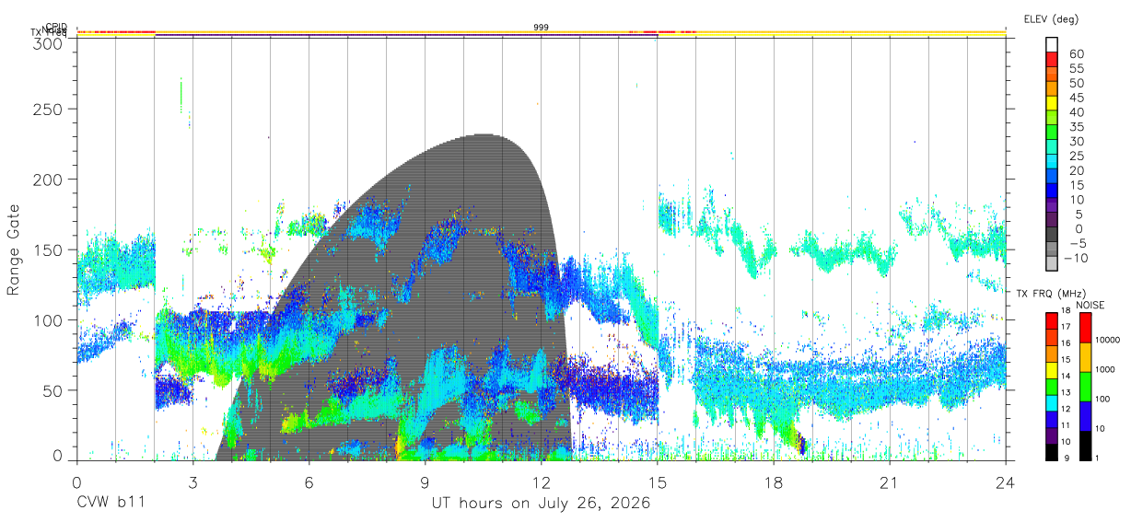The image size is (1131, 522).
Task: Click the x-axis hour label "18"
Action: click(x=774, y=482)
